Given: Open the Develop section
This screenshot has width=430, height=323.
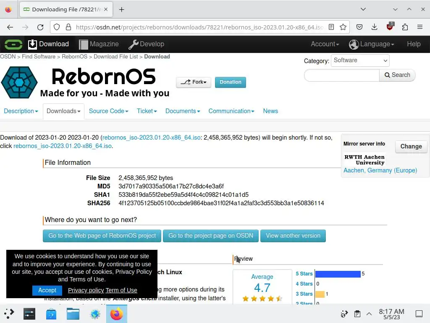Looking at the screenshot, I should (147, 44).
